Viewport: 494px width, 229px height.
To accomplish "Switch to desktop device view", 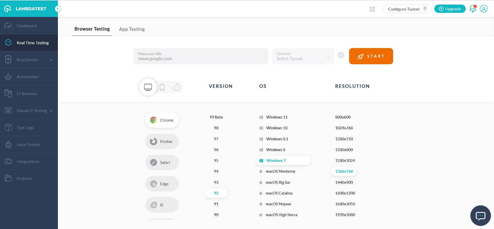I will [x=148, y=87].
